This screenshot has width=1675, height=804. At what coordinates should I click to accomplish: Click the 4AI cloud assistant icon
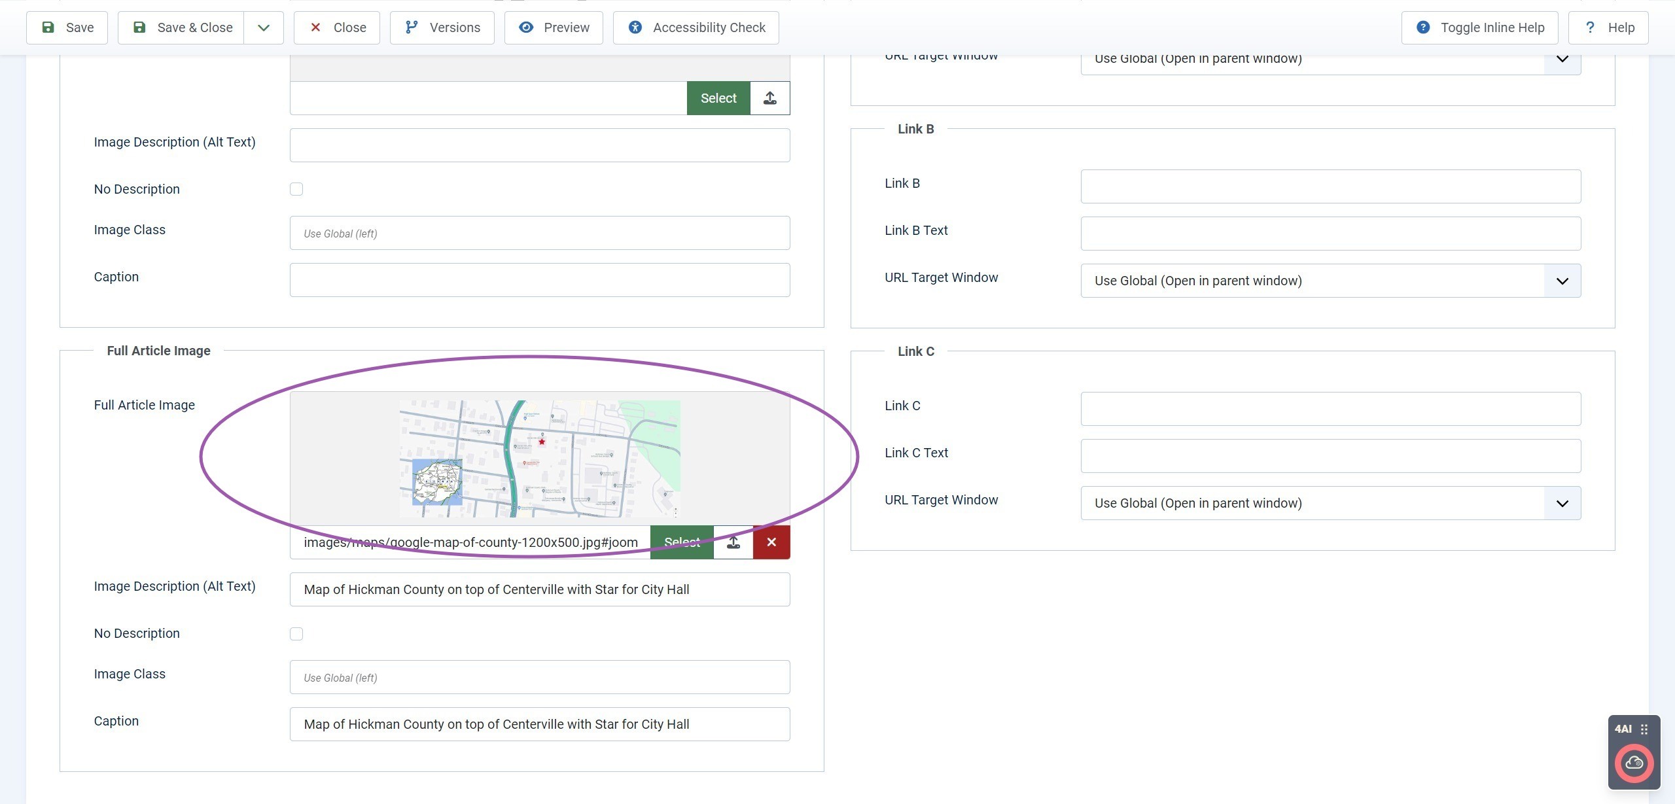(1634, 763)
